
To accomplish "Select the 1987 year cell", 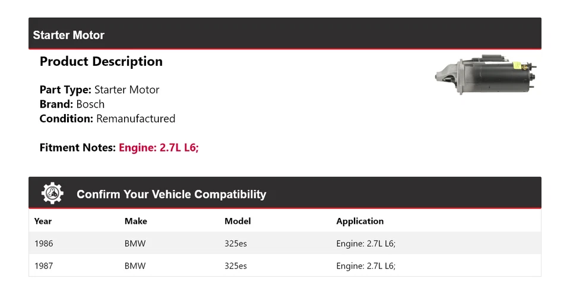I will tap(43, 266).
